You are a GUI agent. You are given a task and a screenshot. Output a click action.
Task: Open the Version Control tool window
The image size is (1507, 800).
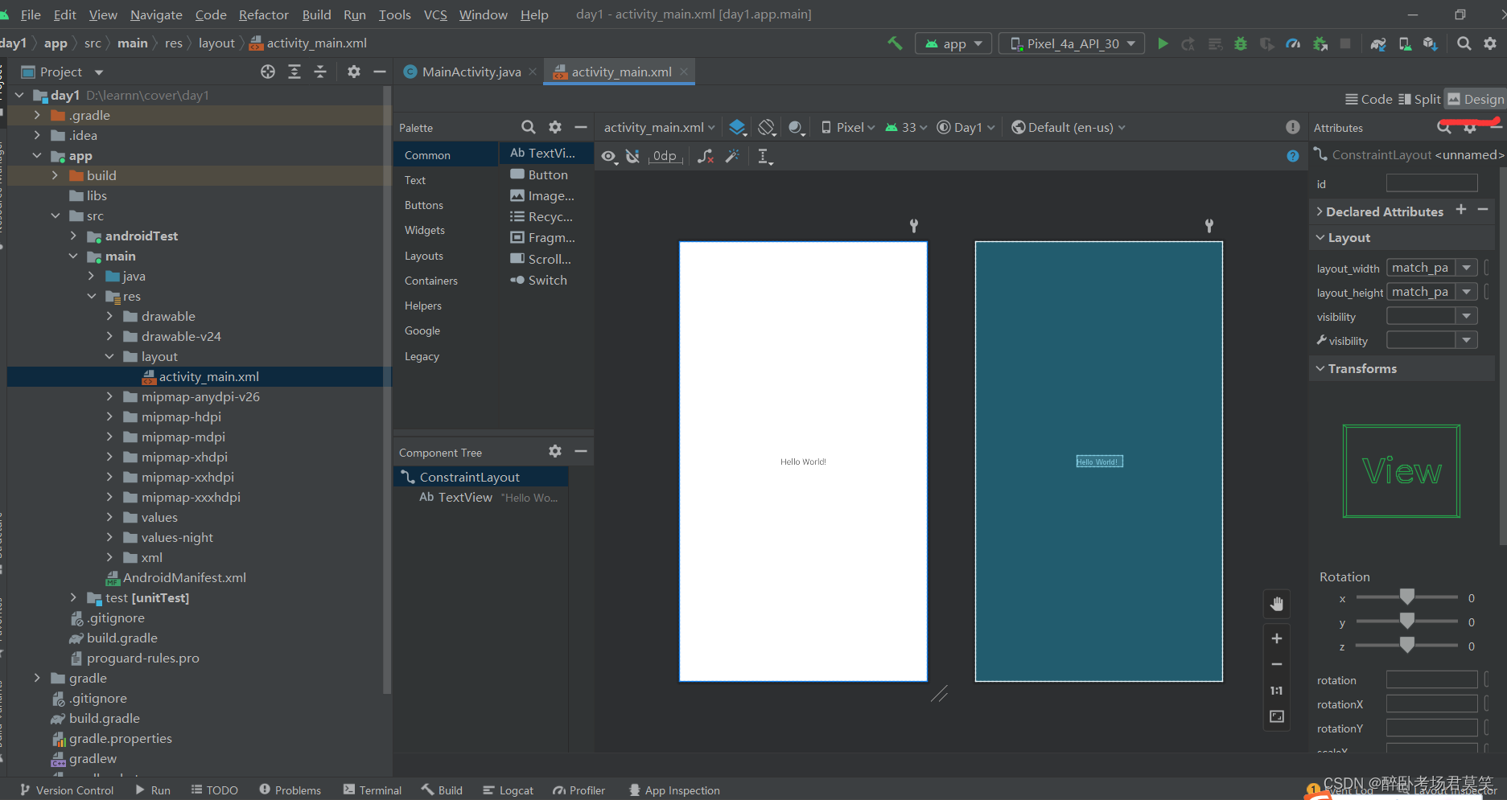[x=67, y=790]
